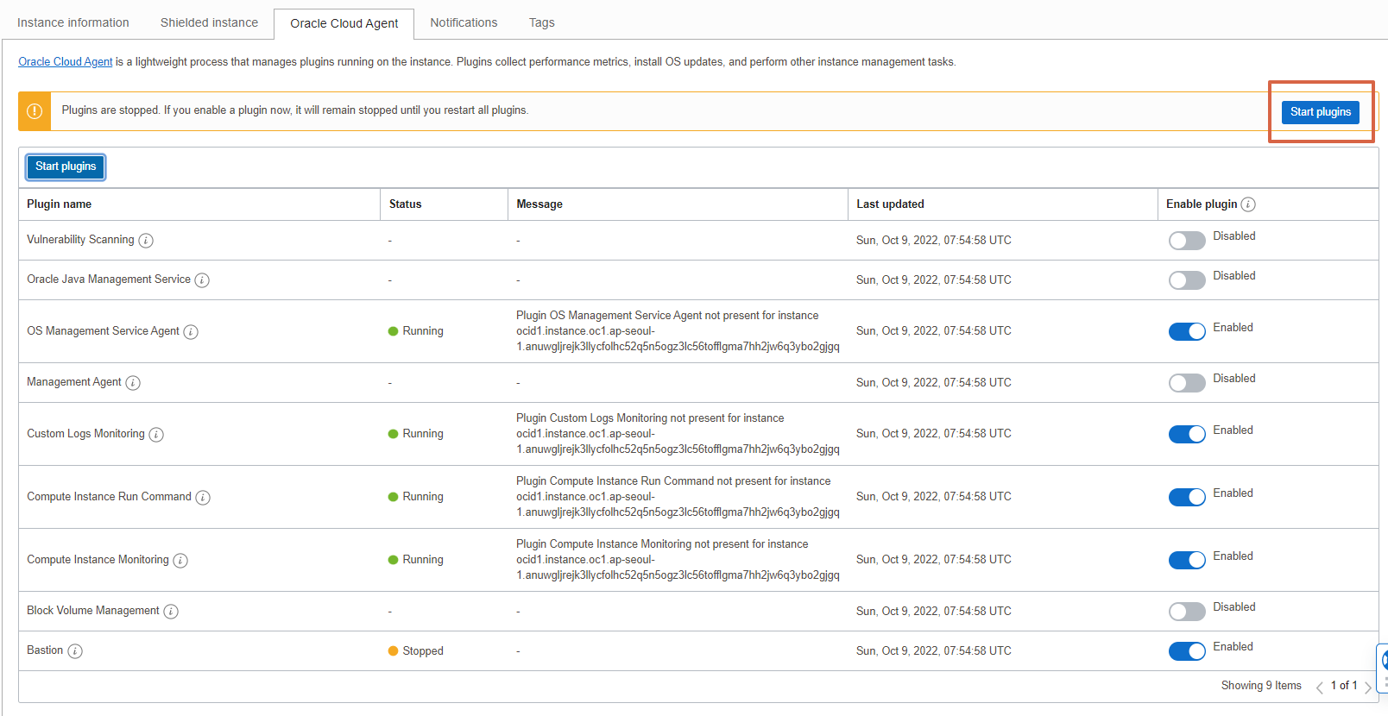
Task: Go to next page arrow
Action: (1368, 688)
